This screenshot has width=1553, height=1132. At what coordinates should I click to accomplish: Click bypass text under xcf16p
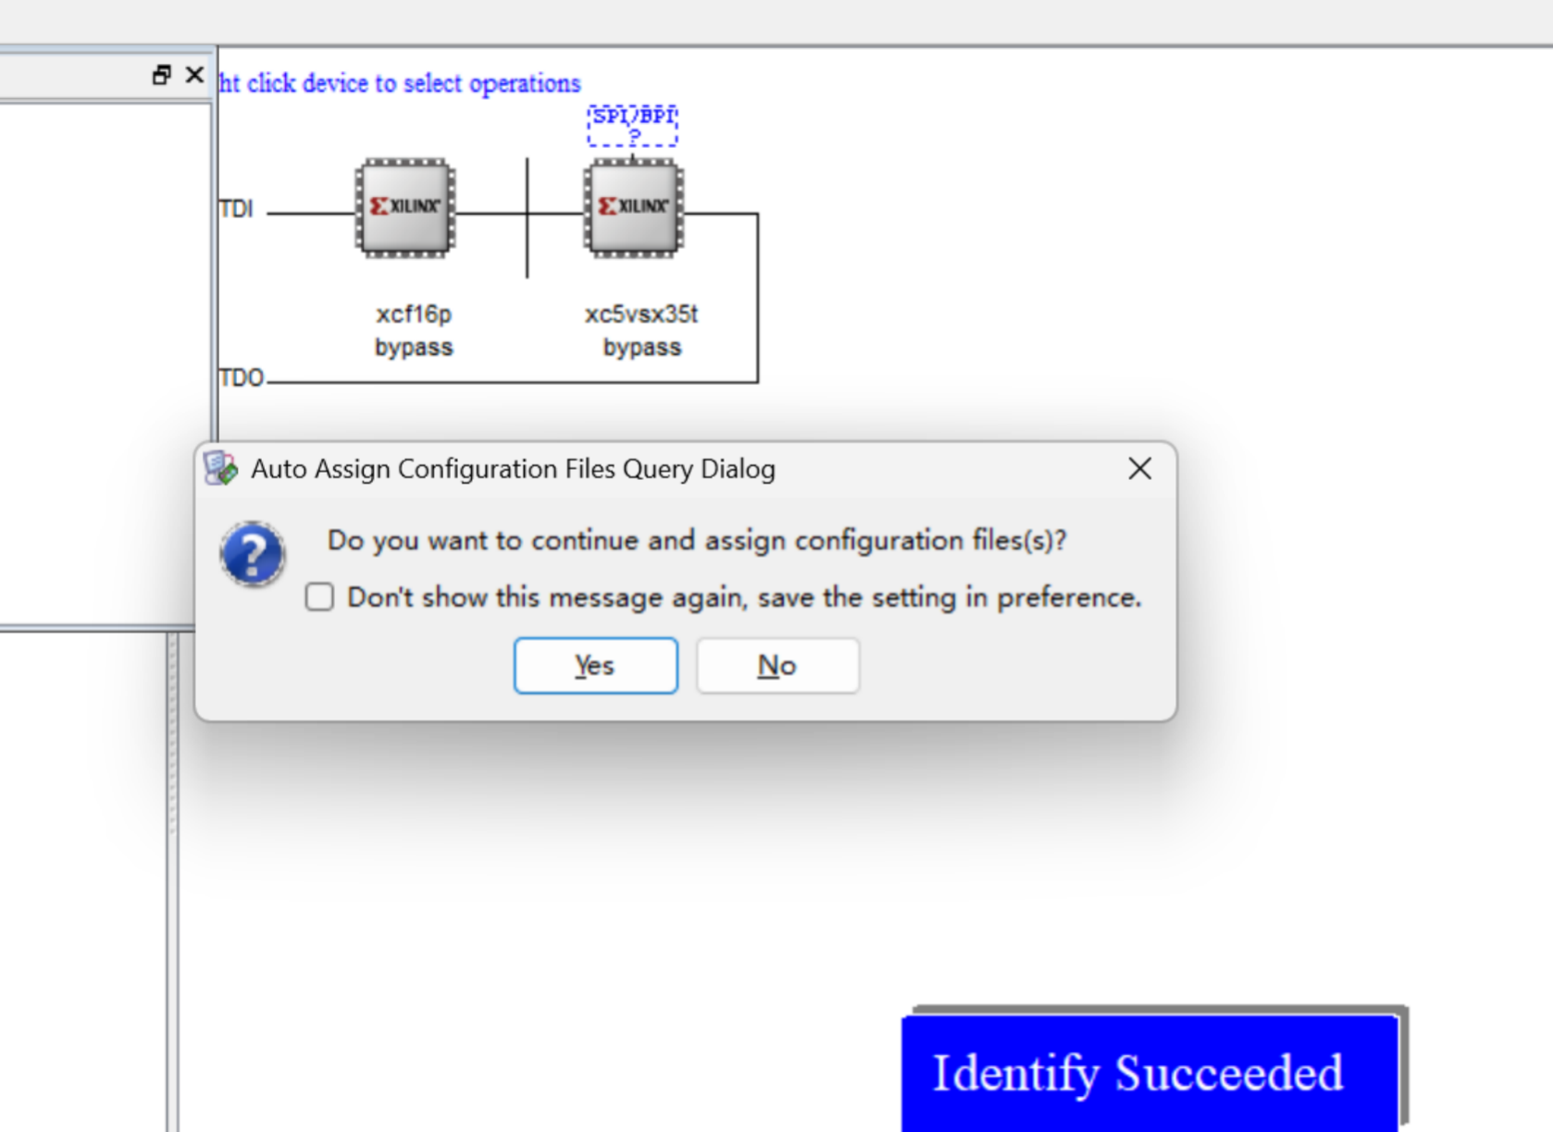[x=414, y=347]
